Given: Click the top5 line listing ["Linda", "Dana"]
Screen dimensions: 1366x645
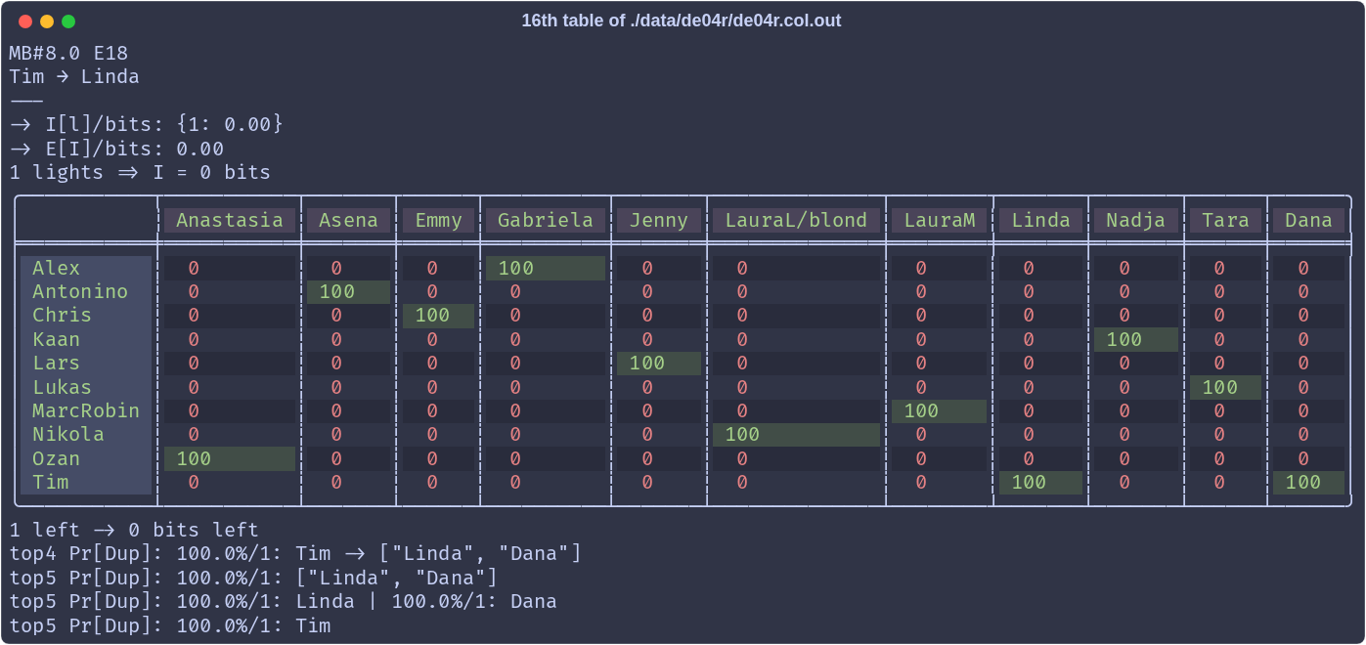Looking at the screenshot, I should point(253,578).
